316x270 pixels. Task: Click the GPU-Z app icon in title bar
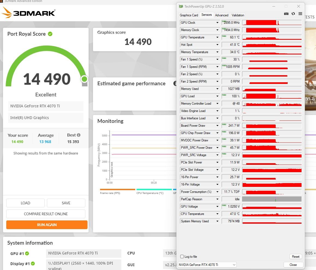(181, 7)
